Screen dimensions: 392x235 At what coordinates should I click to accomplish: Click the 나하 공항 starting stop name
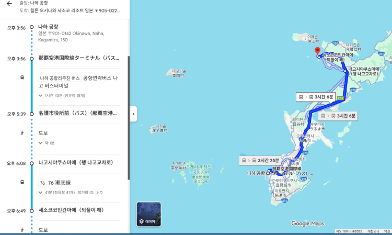49,26
